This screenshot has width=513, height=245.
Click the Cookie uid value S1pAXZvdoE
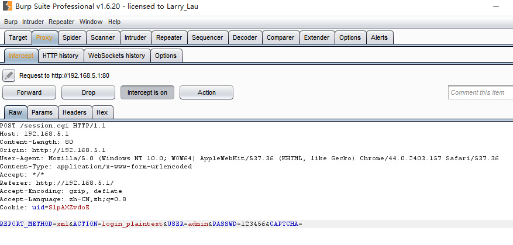coord(68,208)
